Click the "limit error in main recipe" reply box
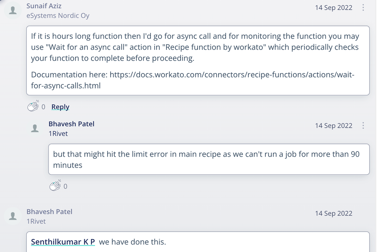Viewport: 377px width, 252px height. (x=209, y=159)
